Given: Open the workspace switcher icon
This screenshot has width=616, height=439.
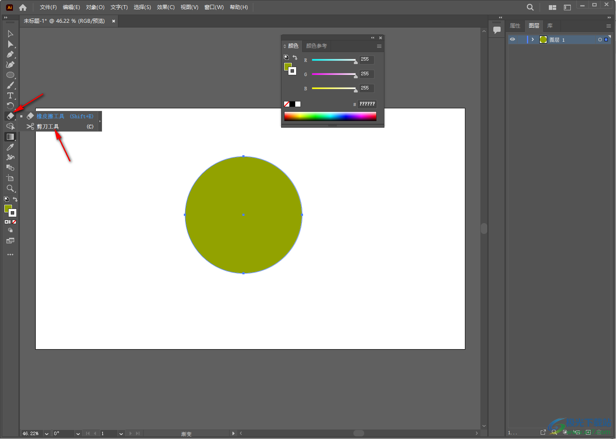Looking at the screenshot, I should pyautogui.click(x=567, y=7).
